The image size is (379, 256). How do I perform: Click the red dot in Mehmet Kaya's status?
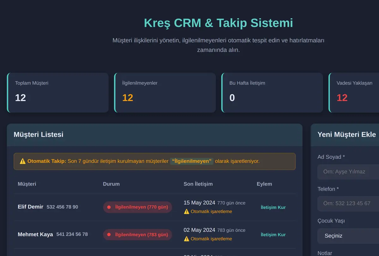pyautogui.click(x=109, y=235)
